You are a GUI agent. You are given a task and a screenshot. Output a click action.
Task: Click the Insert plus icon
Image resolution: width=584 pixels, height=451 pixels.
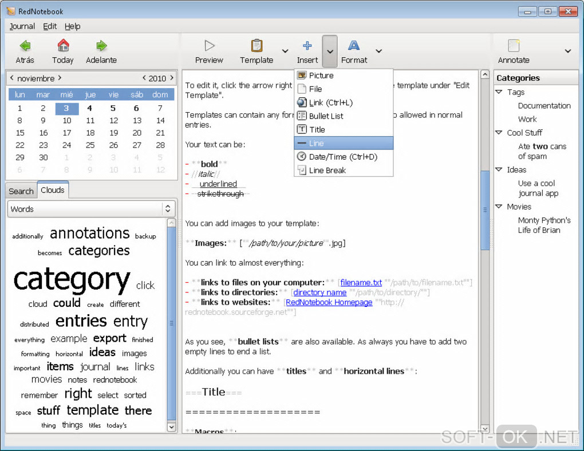pos(307,46)
